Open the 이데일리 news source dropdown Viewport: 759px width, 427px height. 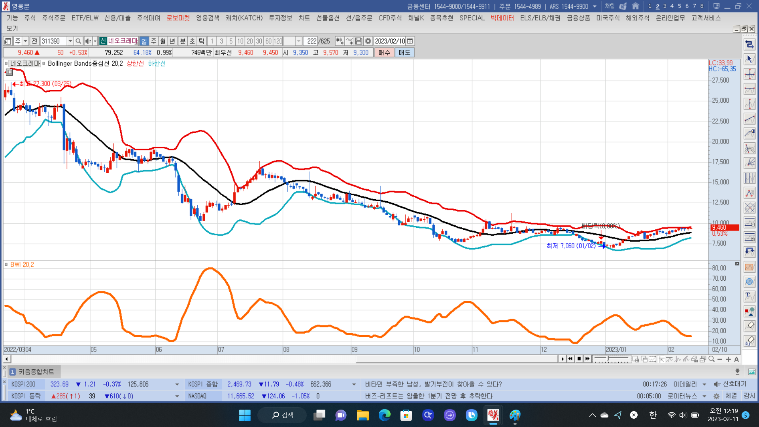(704, 384)
